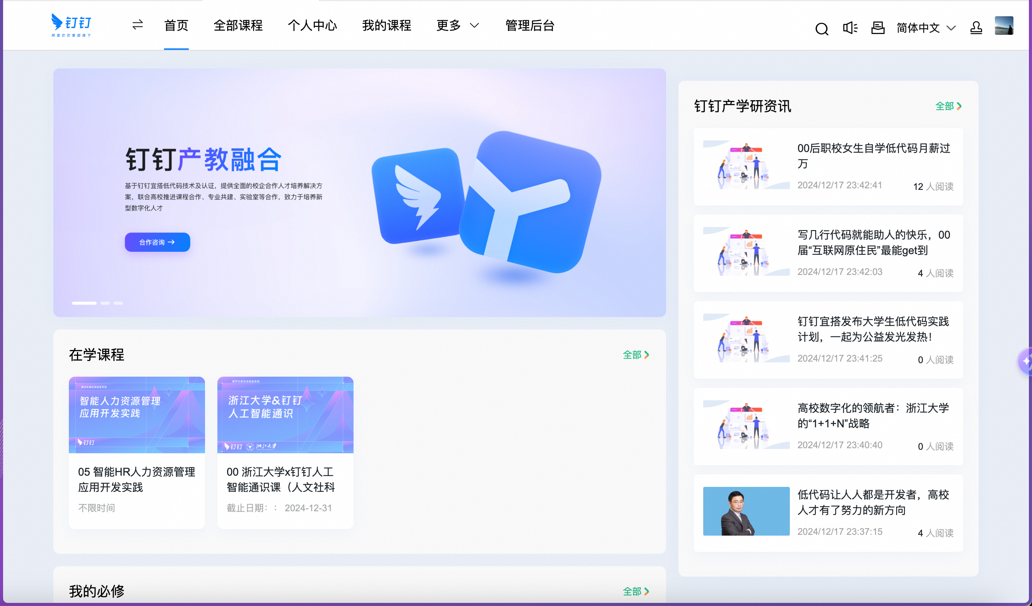Go to 首页 tab

point(176,26)
